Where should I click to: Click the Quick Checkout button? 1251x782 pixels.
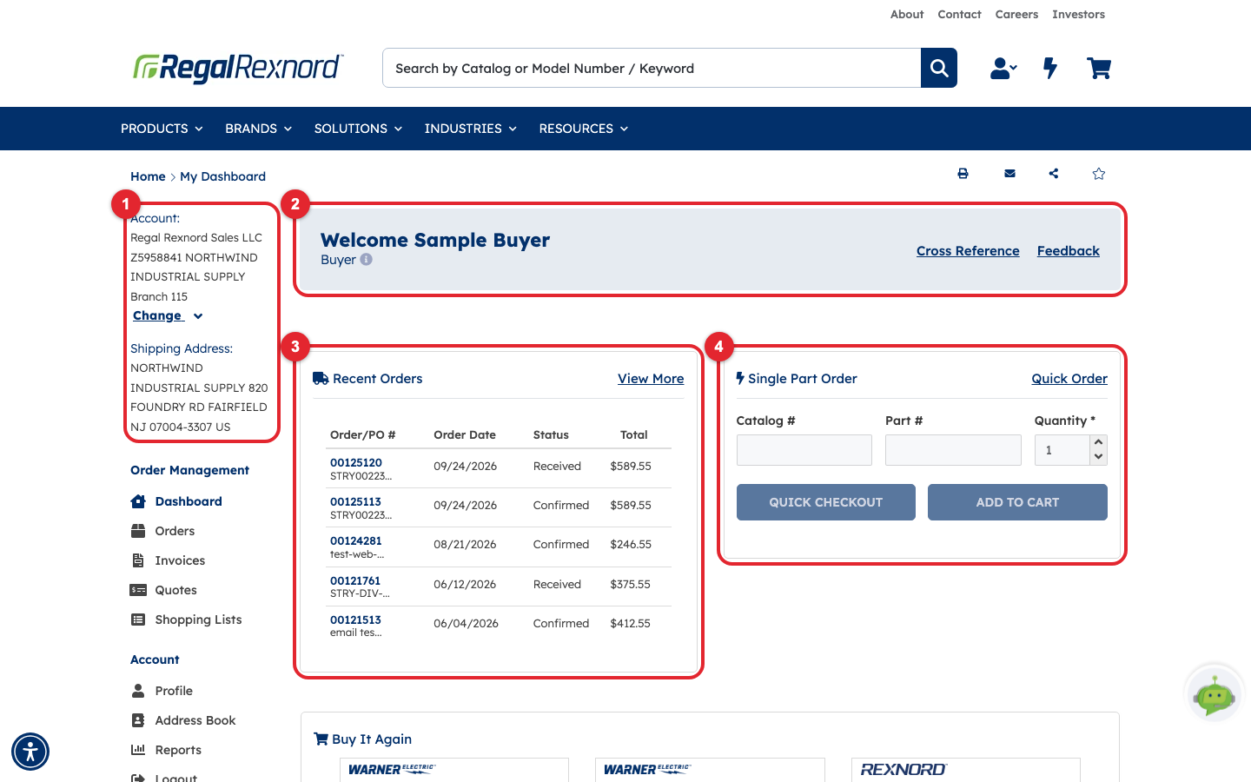825,502
